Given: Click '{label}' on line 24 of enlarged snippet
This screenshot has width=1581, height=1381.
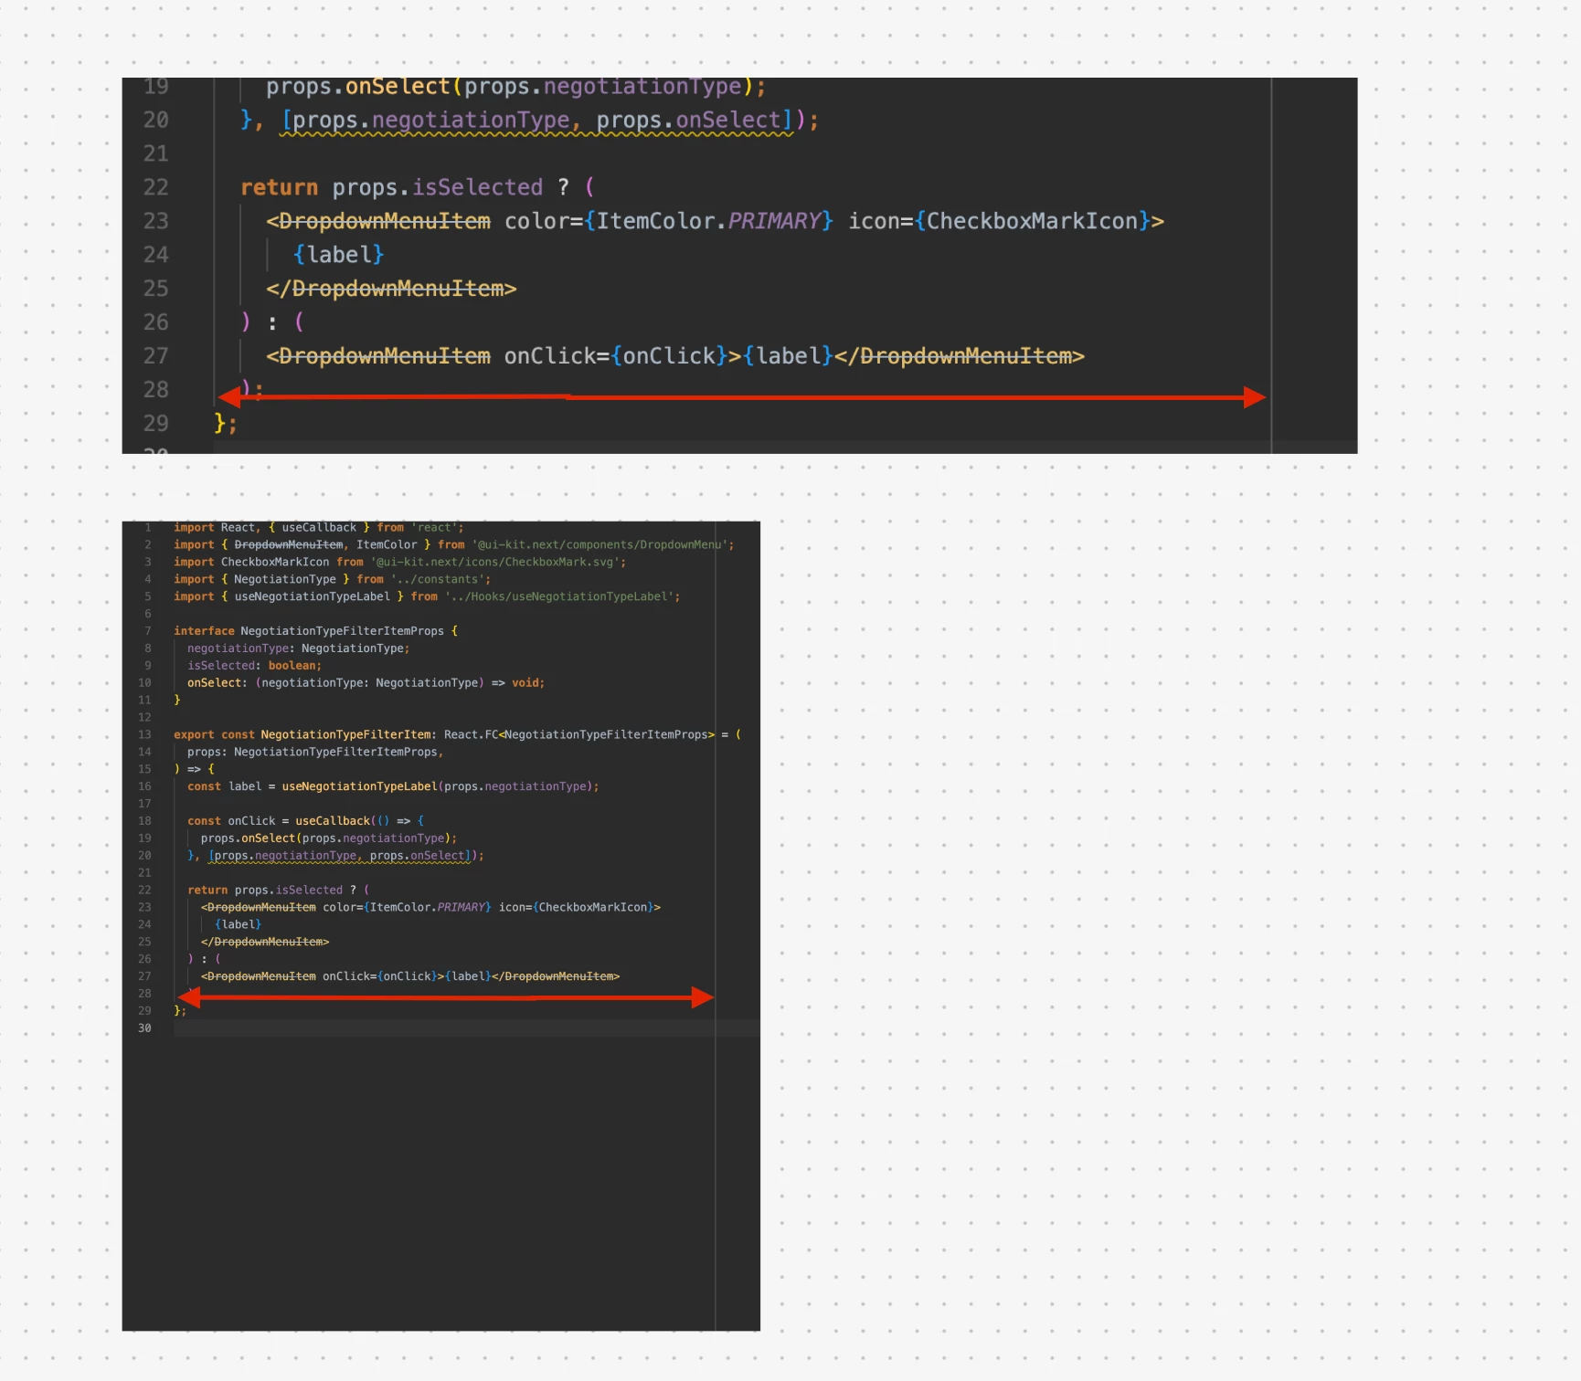Looking at the screenshot, I should point(338,255).
